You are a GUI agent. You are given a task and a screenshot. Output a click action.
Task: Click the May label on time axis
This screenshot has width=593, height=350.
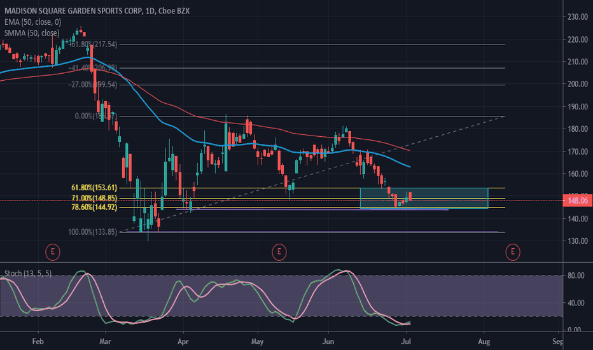(257, 341)
